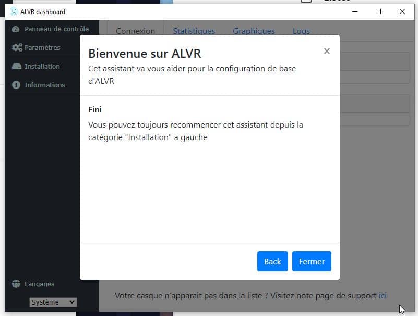The image size is (418, 316).
Task: Click the Panneau de contrôle gauge icon
Action: (16, 29)
